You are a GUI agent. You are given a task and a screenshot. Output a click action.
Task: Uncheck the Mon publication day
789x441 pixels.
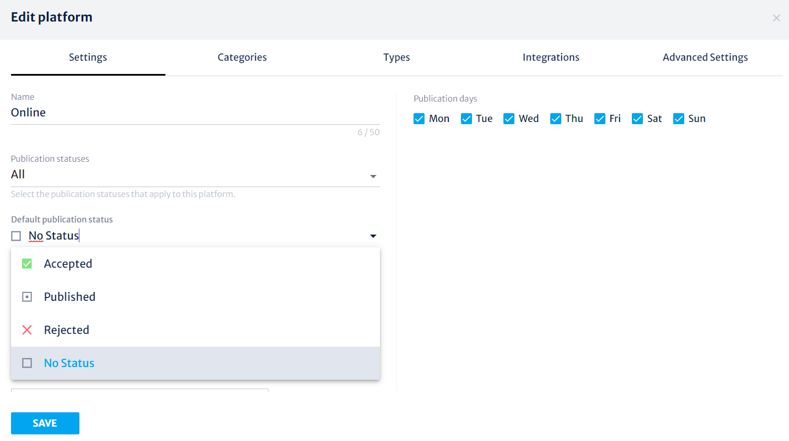point(419,119)
